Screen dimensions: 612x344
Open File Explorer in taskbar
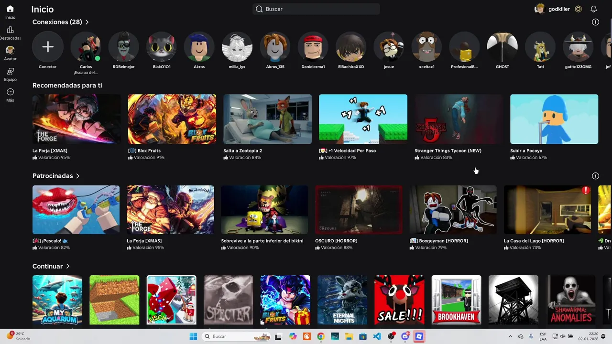pyautogui.click(x=349, y=336)
